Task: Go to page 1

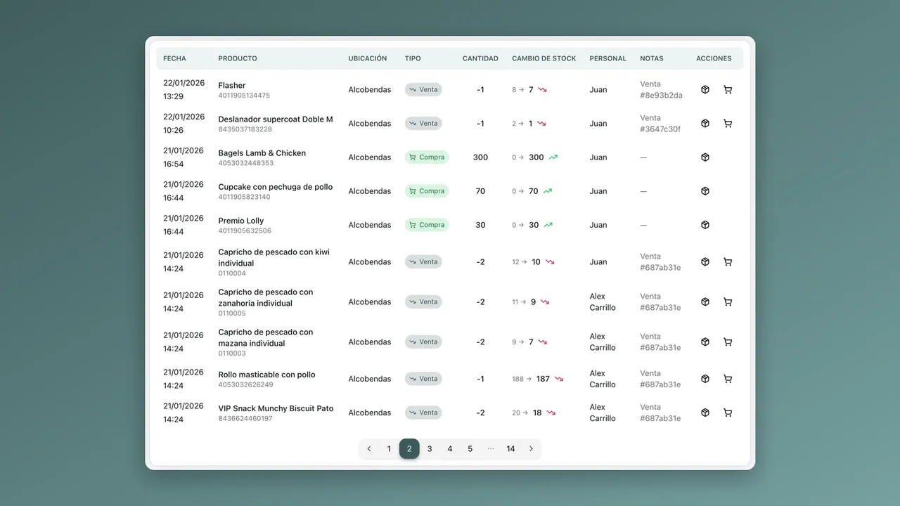Action: (x=389, y=449)
